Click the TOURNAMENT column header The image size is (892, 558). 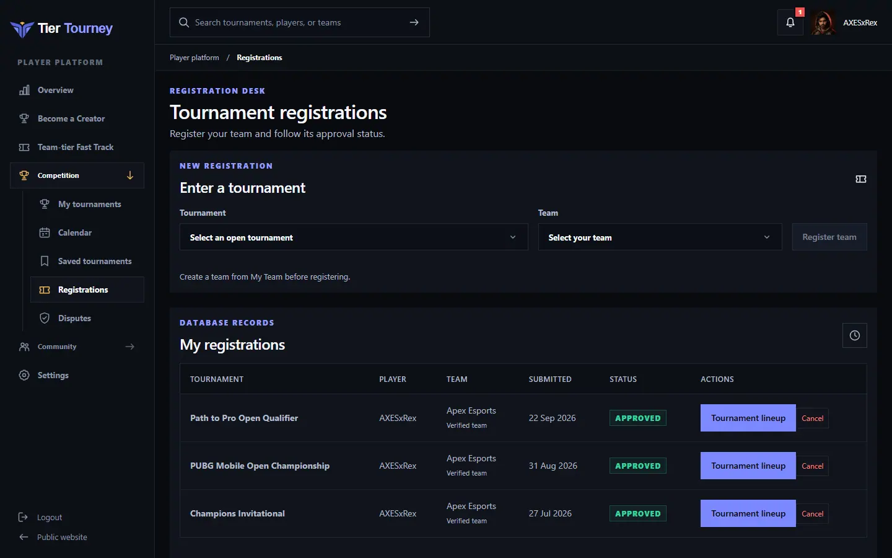pyautogui.click(x=217, y=379)
